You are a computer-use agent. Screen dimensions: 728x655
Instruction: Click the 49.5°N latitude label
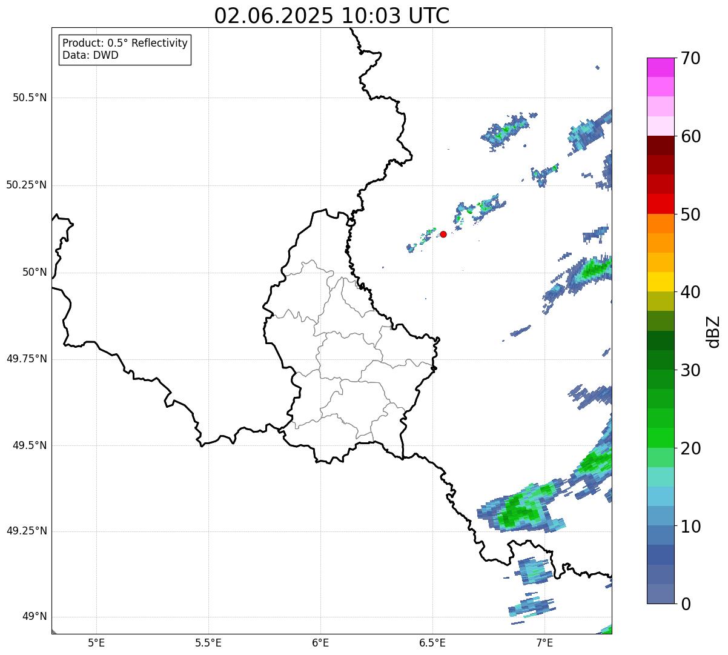tap(30, 445)
